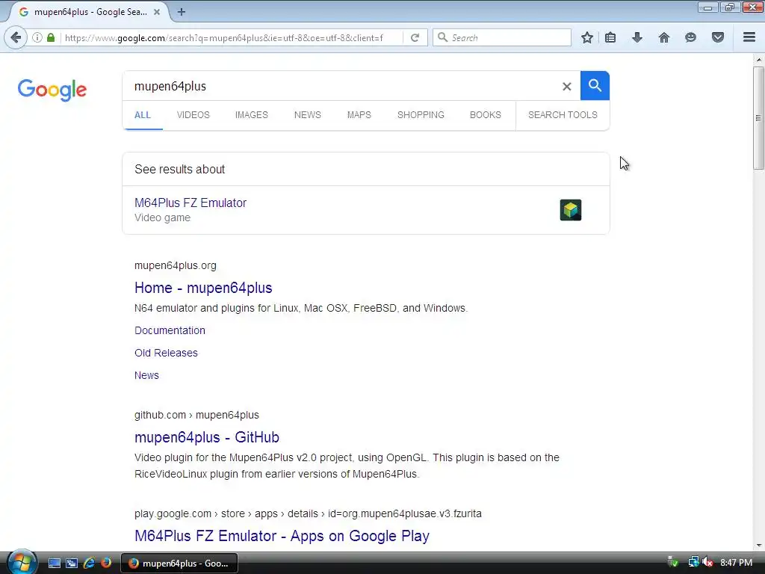
Task: Click the mupen64plus.org URL text
Action: [175, 265]
